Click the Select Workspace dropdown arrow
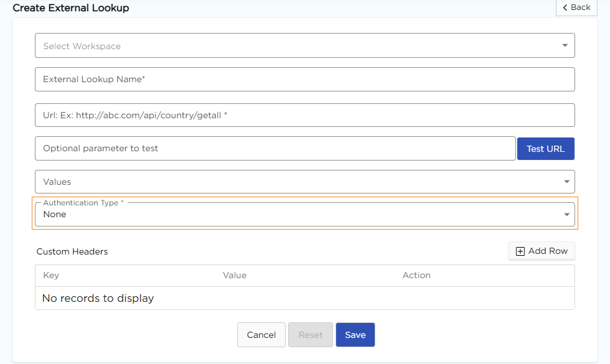This screenshot has height=364, width=610. tap(565, 45)
